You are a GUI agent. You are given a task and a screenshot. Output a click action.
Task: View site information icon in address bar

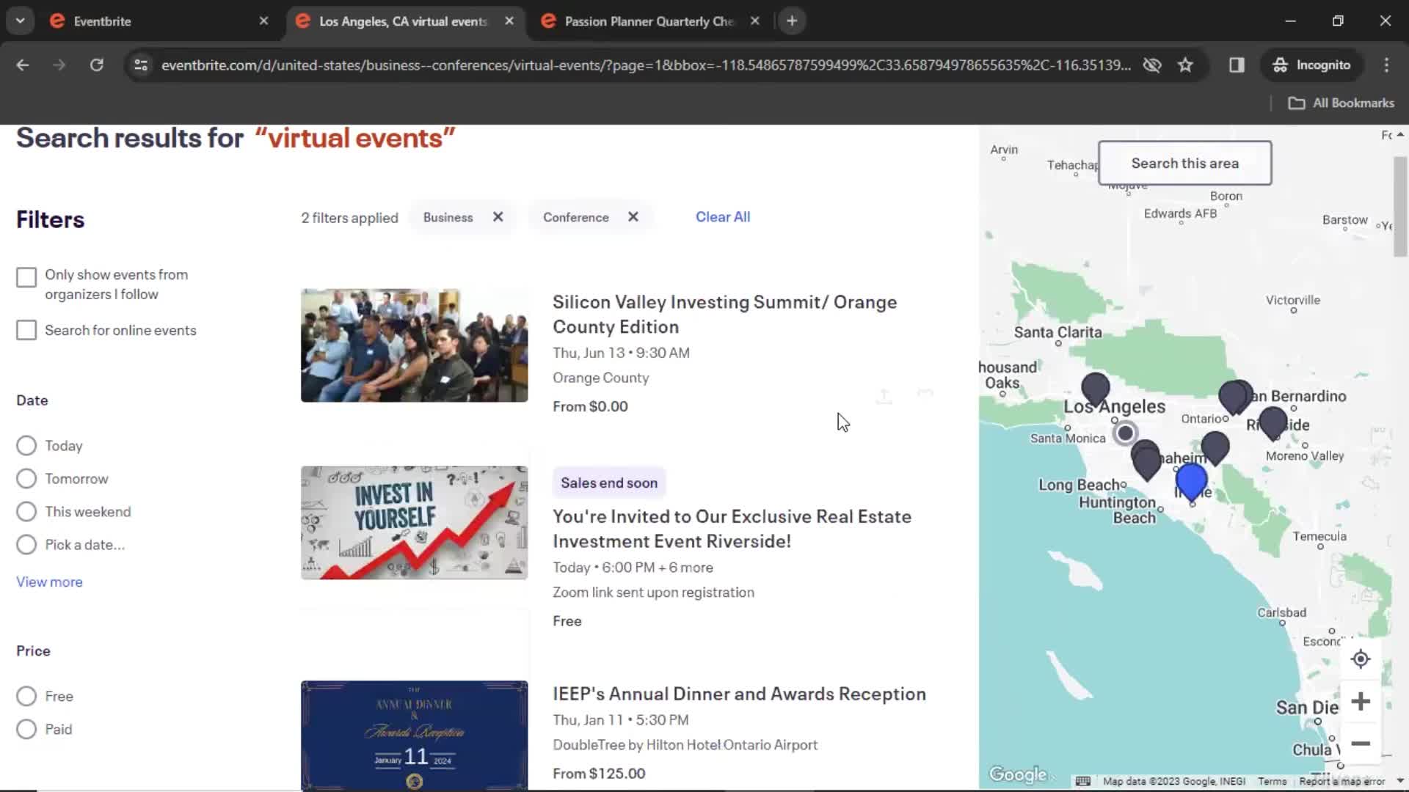[141, 65]
